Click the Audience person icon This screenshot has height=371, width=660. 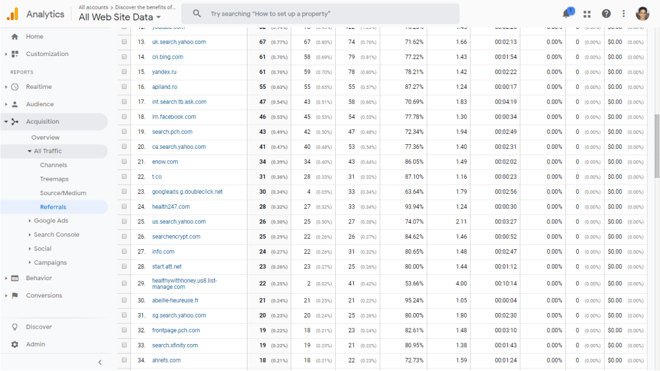pyautogui.click(x=15, y=104)
